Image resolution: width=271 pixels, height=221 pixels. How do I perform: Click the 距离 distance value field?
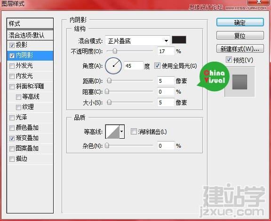coord(166,81)
